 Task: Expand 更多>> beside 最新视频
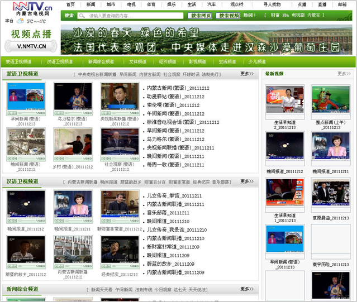click(344, 74)
